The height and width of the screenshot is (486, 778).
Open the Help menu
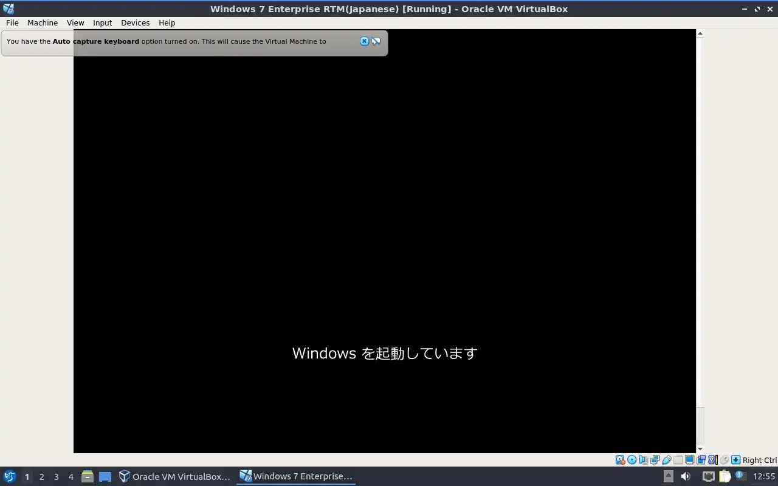click(x=167, y=22)
